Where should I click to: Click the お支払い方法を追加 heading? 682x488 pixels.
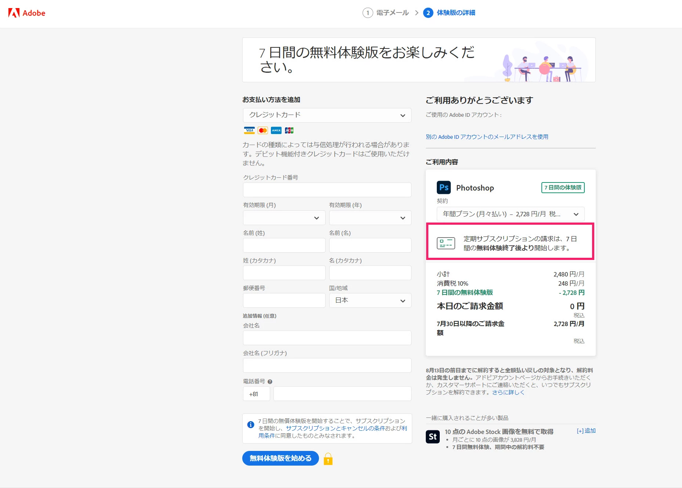271,100
